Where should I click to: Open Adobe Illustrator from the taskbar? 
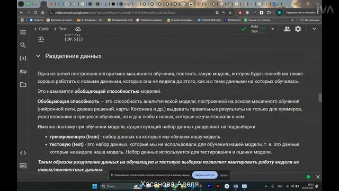click(218, 186)
